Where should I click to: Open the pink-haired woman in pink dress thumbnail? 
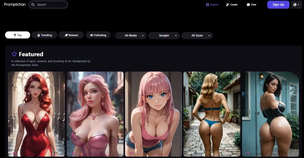pyautogui.click(x=95, y=114)
